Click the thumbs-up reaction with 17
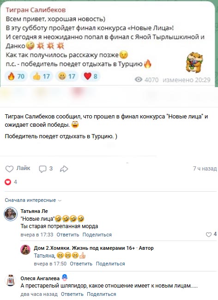 pos(41,76)
